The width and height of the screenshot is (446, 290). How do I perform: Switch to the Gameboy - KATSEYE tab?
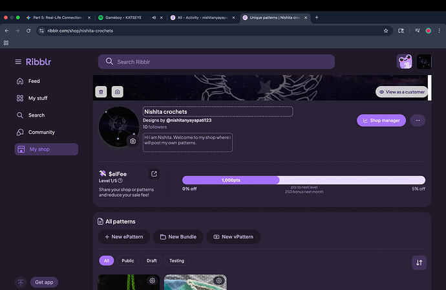coord(123,17)
